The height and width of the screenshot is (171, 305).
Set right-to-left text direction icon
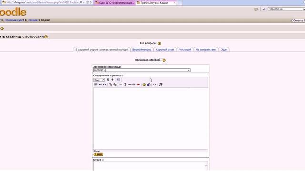(105, 85)
